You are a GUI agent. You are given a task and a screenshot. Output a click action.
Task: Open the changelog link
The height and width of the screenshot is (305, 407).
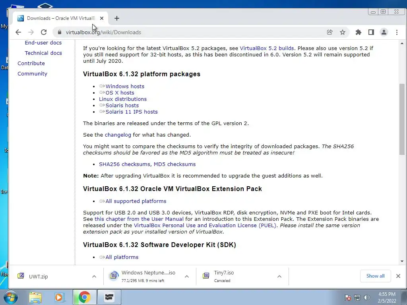[118, 135]
